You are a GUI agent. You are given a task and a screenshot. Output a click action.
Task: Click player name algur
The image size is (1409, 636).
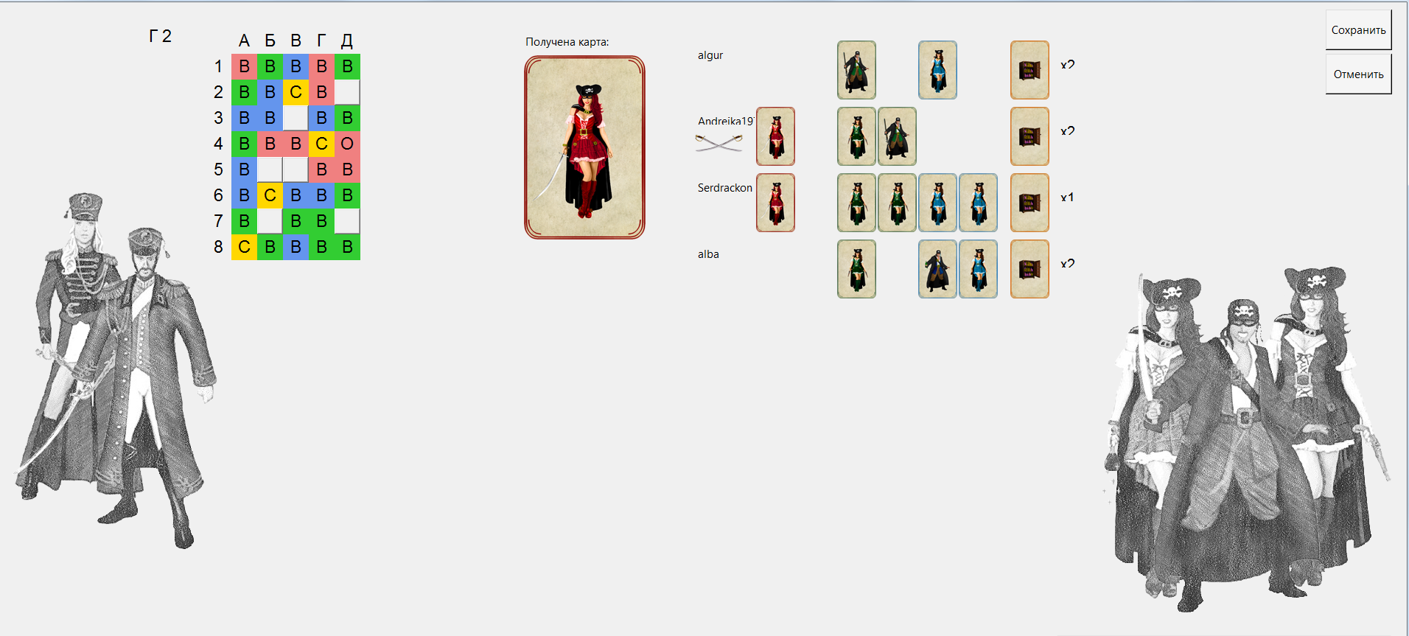710,55
